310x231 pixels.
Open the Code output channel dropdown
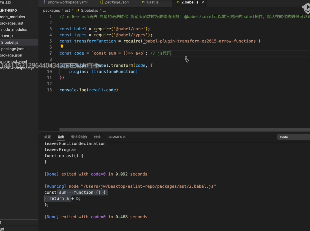(293, 137)
